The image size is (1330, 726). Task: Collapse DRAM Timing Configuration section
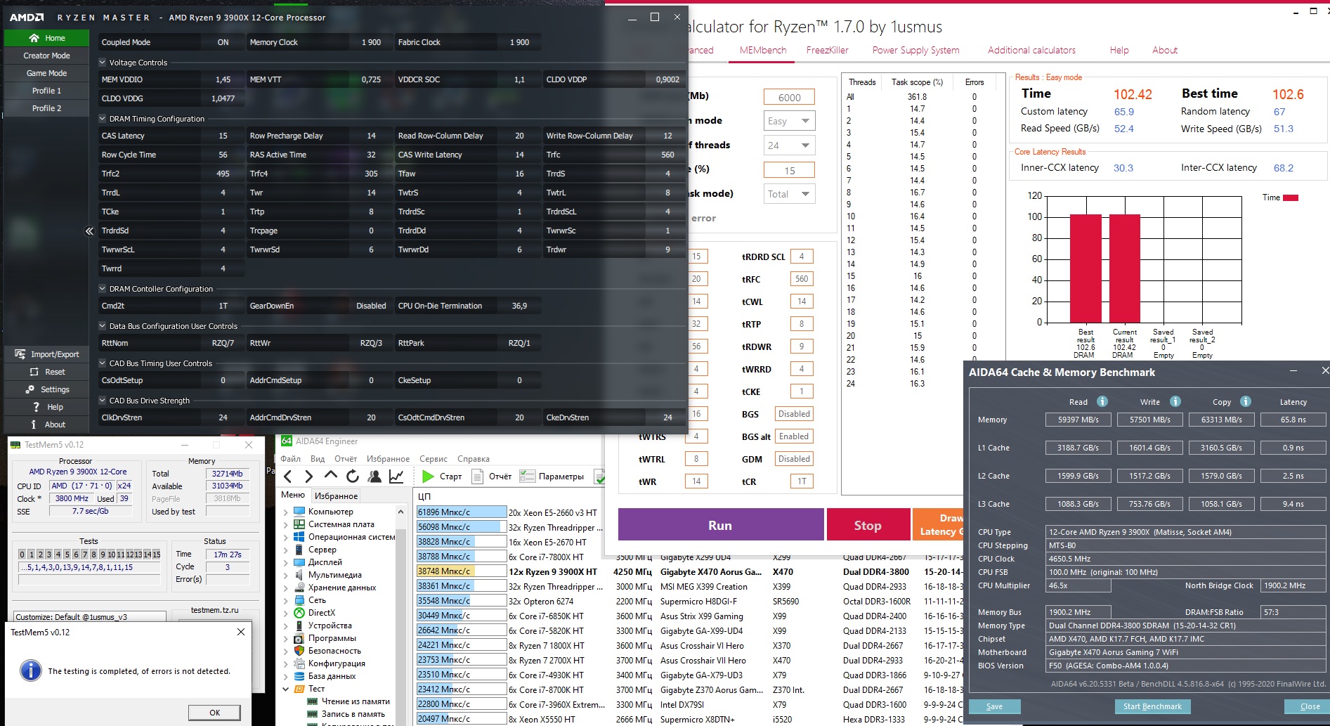[x=103, y=119]
